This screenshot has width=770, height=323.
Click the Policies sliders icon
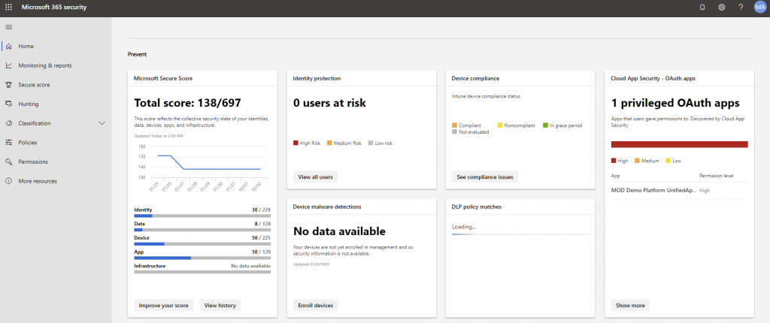(x=8, y=143)
